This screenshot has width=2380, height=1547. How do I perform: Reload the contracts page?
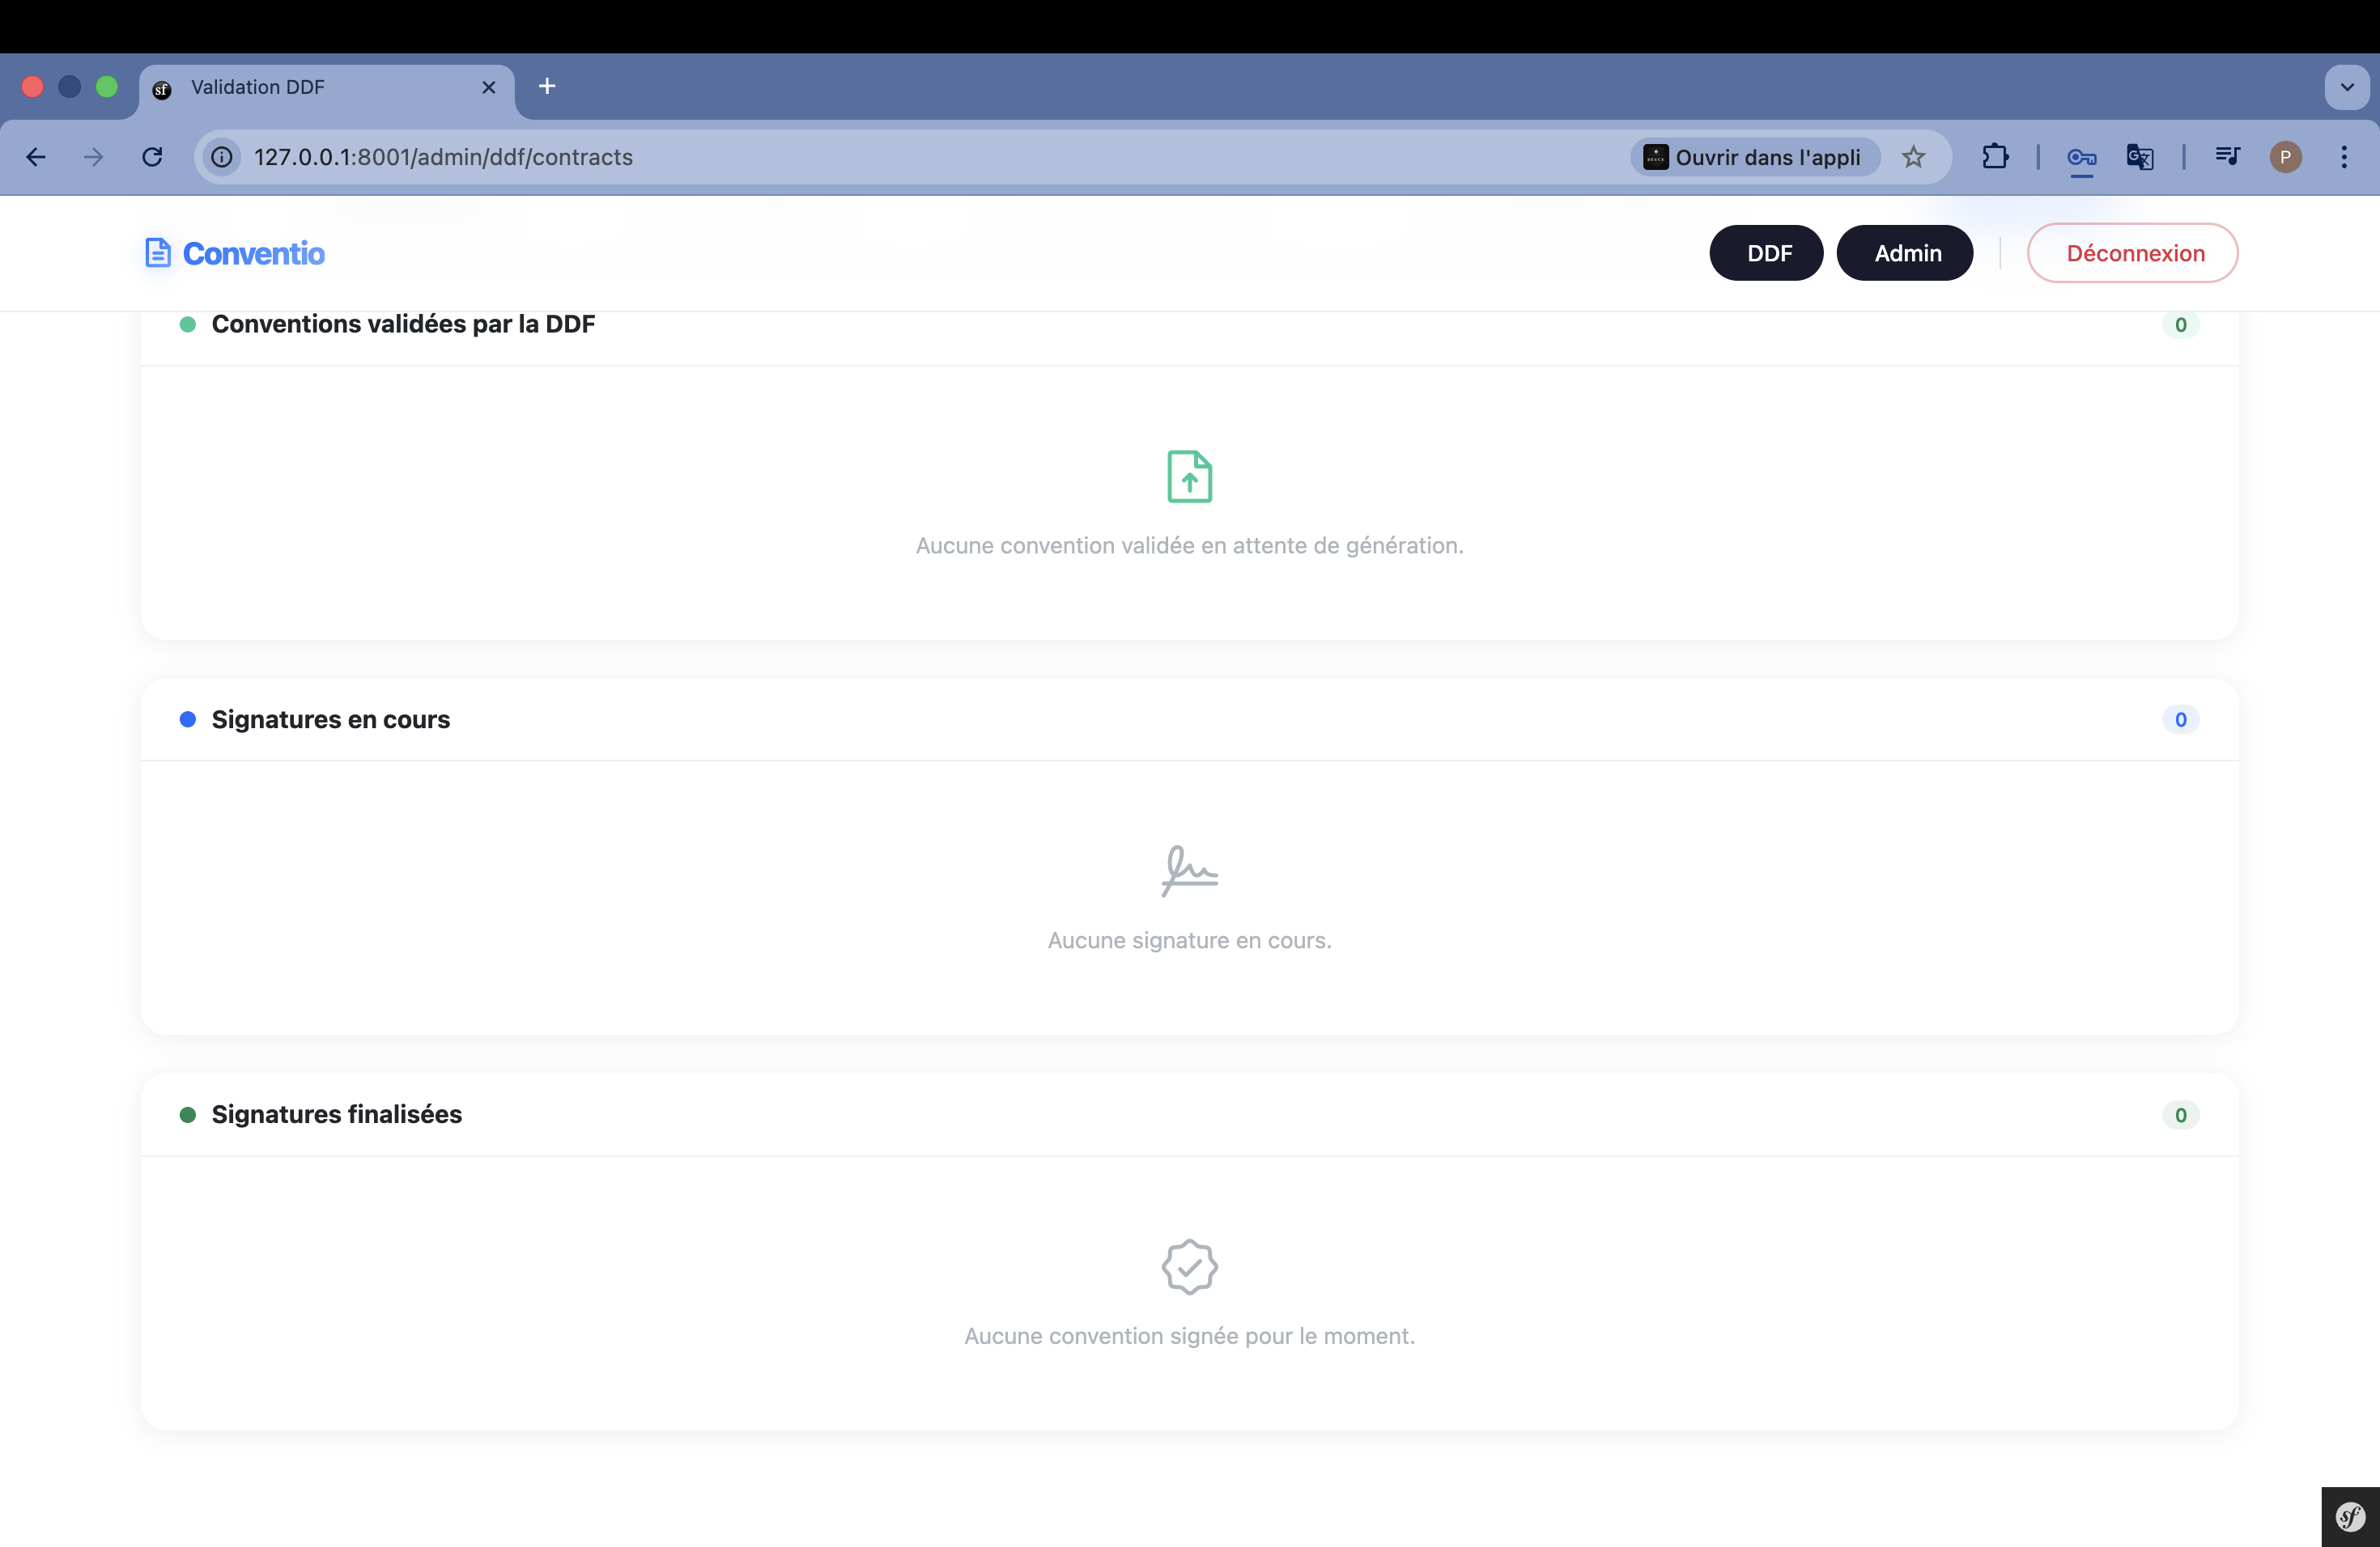point(152,157)
